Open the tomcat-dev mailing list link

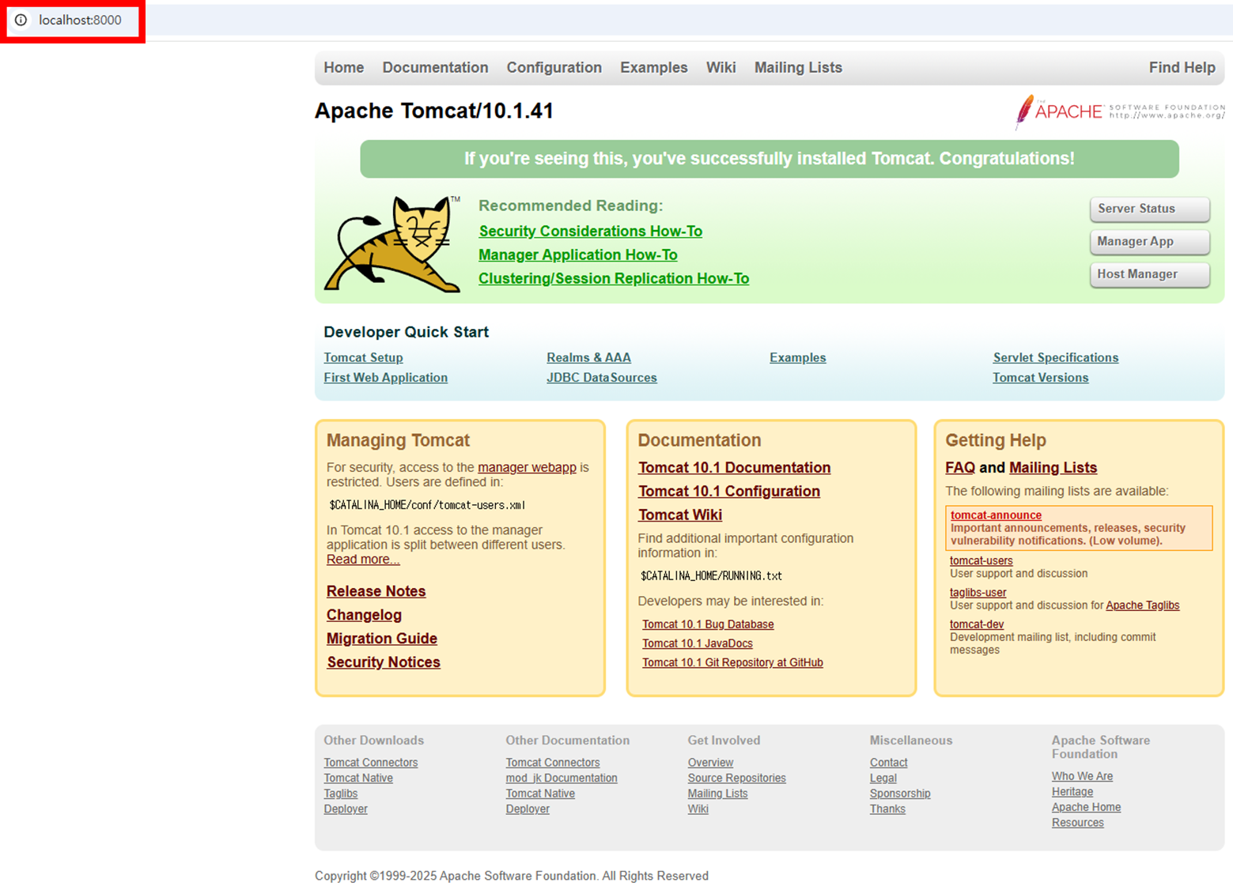[976, 624]
